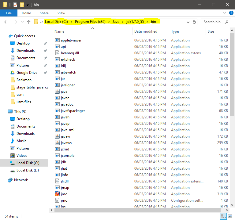Select Local Disk (E:) drive
The image size is (235, 220).
pyautogui.click(x=28, y=170)
